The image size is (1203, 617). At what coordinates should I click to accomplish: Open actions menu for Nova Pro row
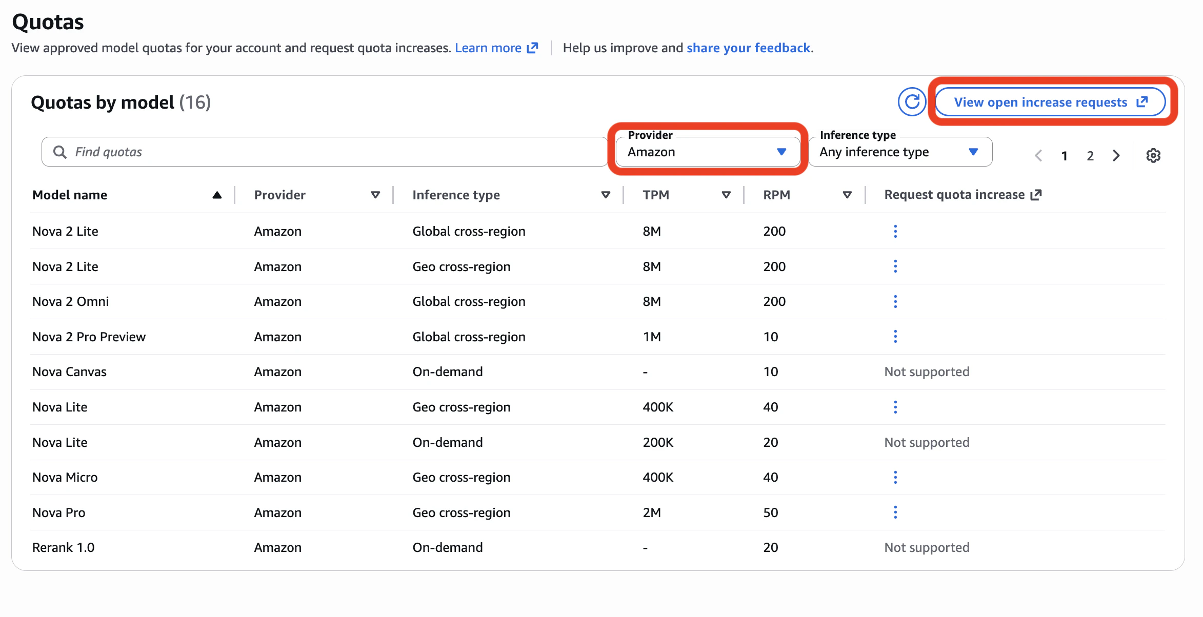pyautogui.click(x=895, y=512)
